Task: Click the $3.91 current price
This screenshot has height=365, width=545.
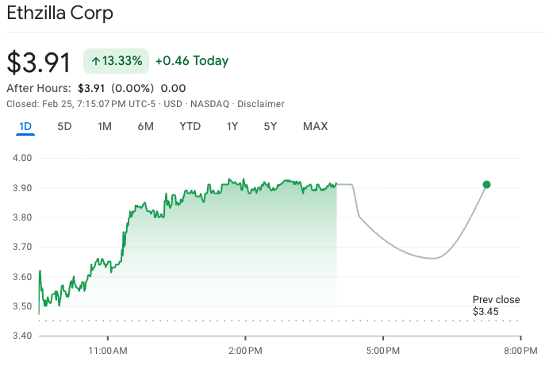Action: point(39,63)
